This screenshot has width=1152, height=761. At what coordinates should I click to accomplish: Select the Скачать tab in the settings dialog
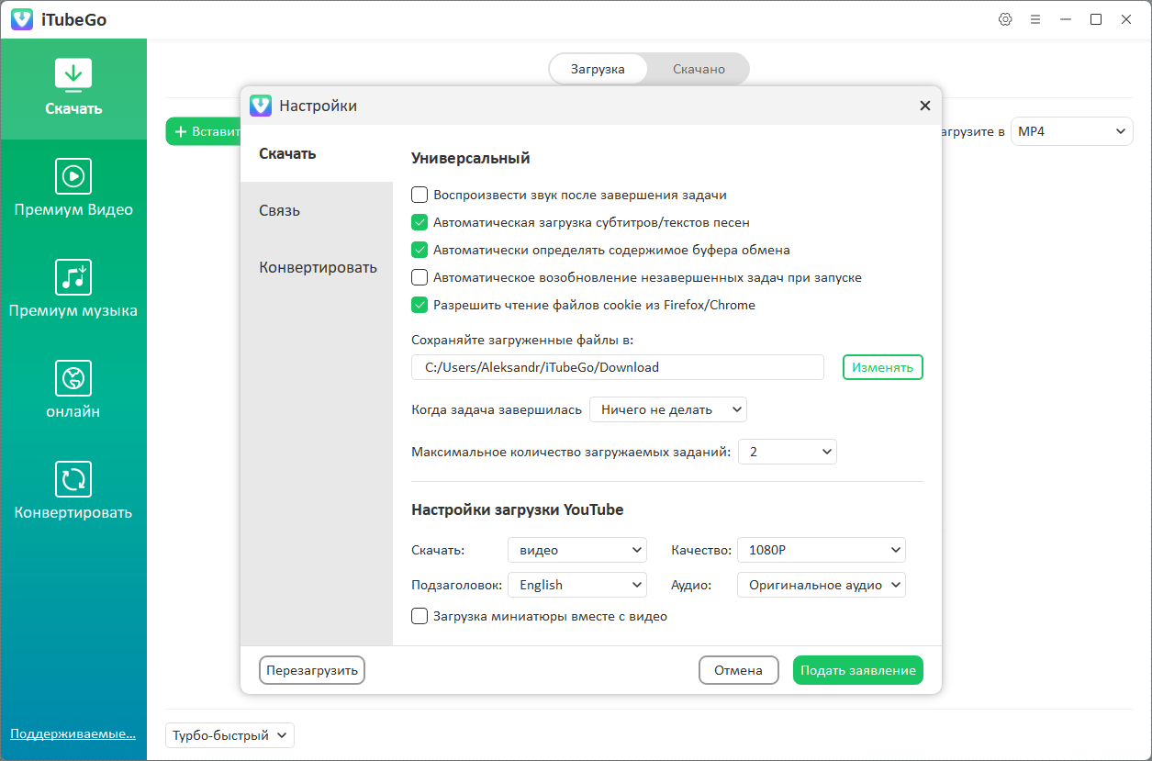(x=317, y=153)
